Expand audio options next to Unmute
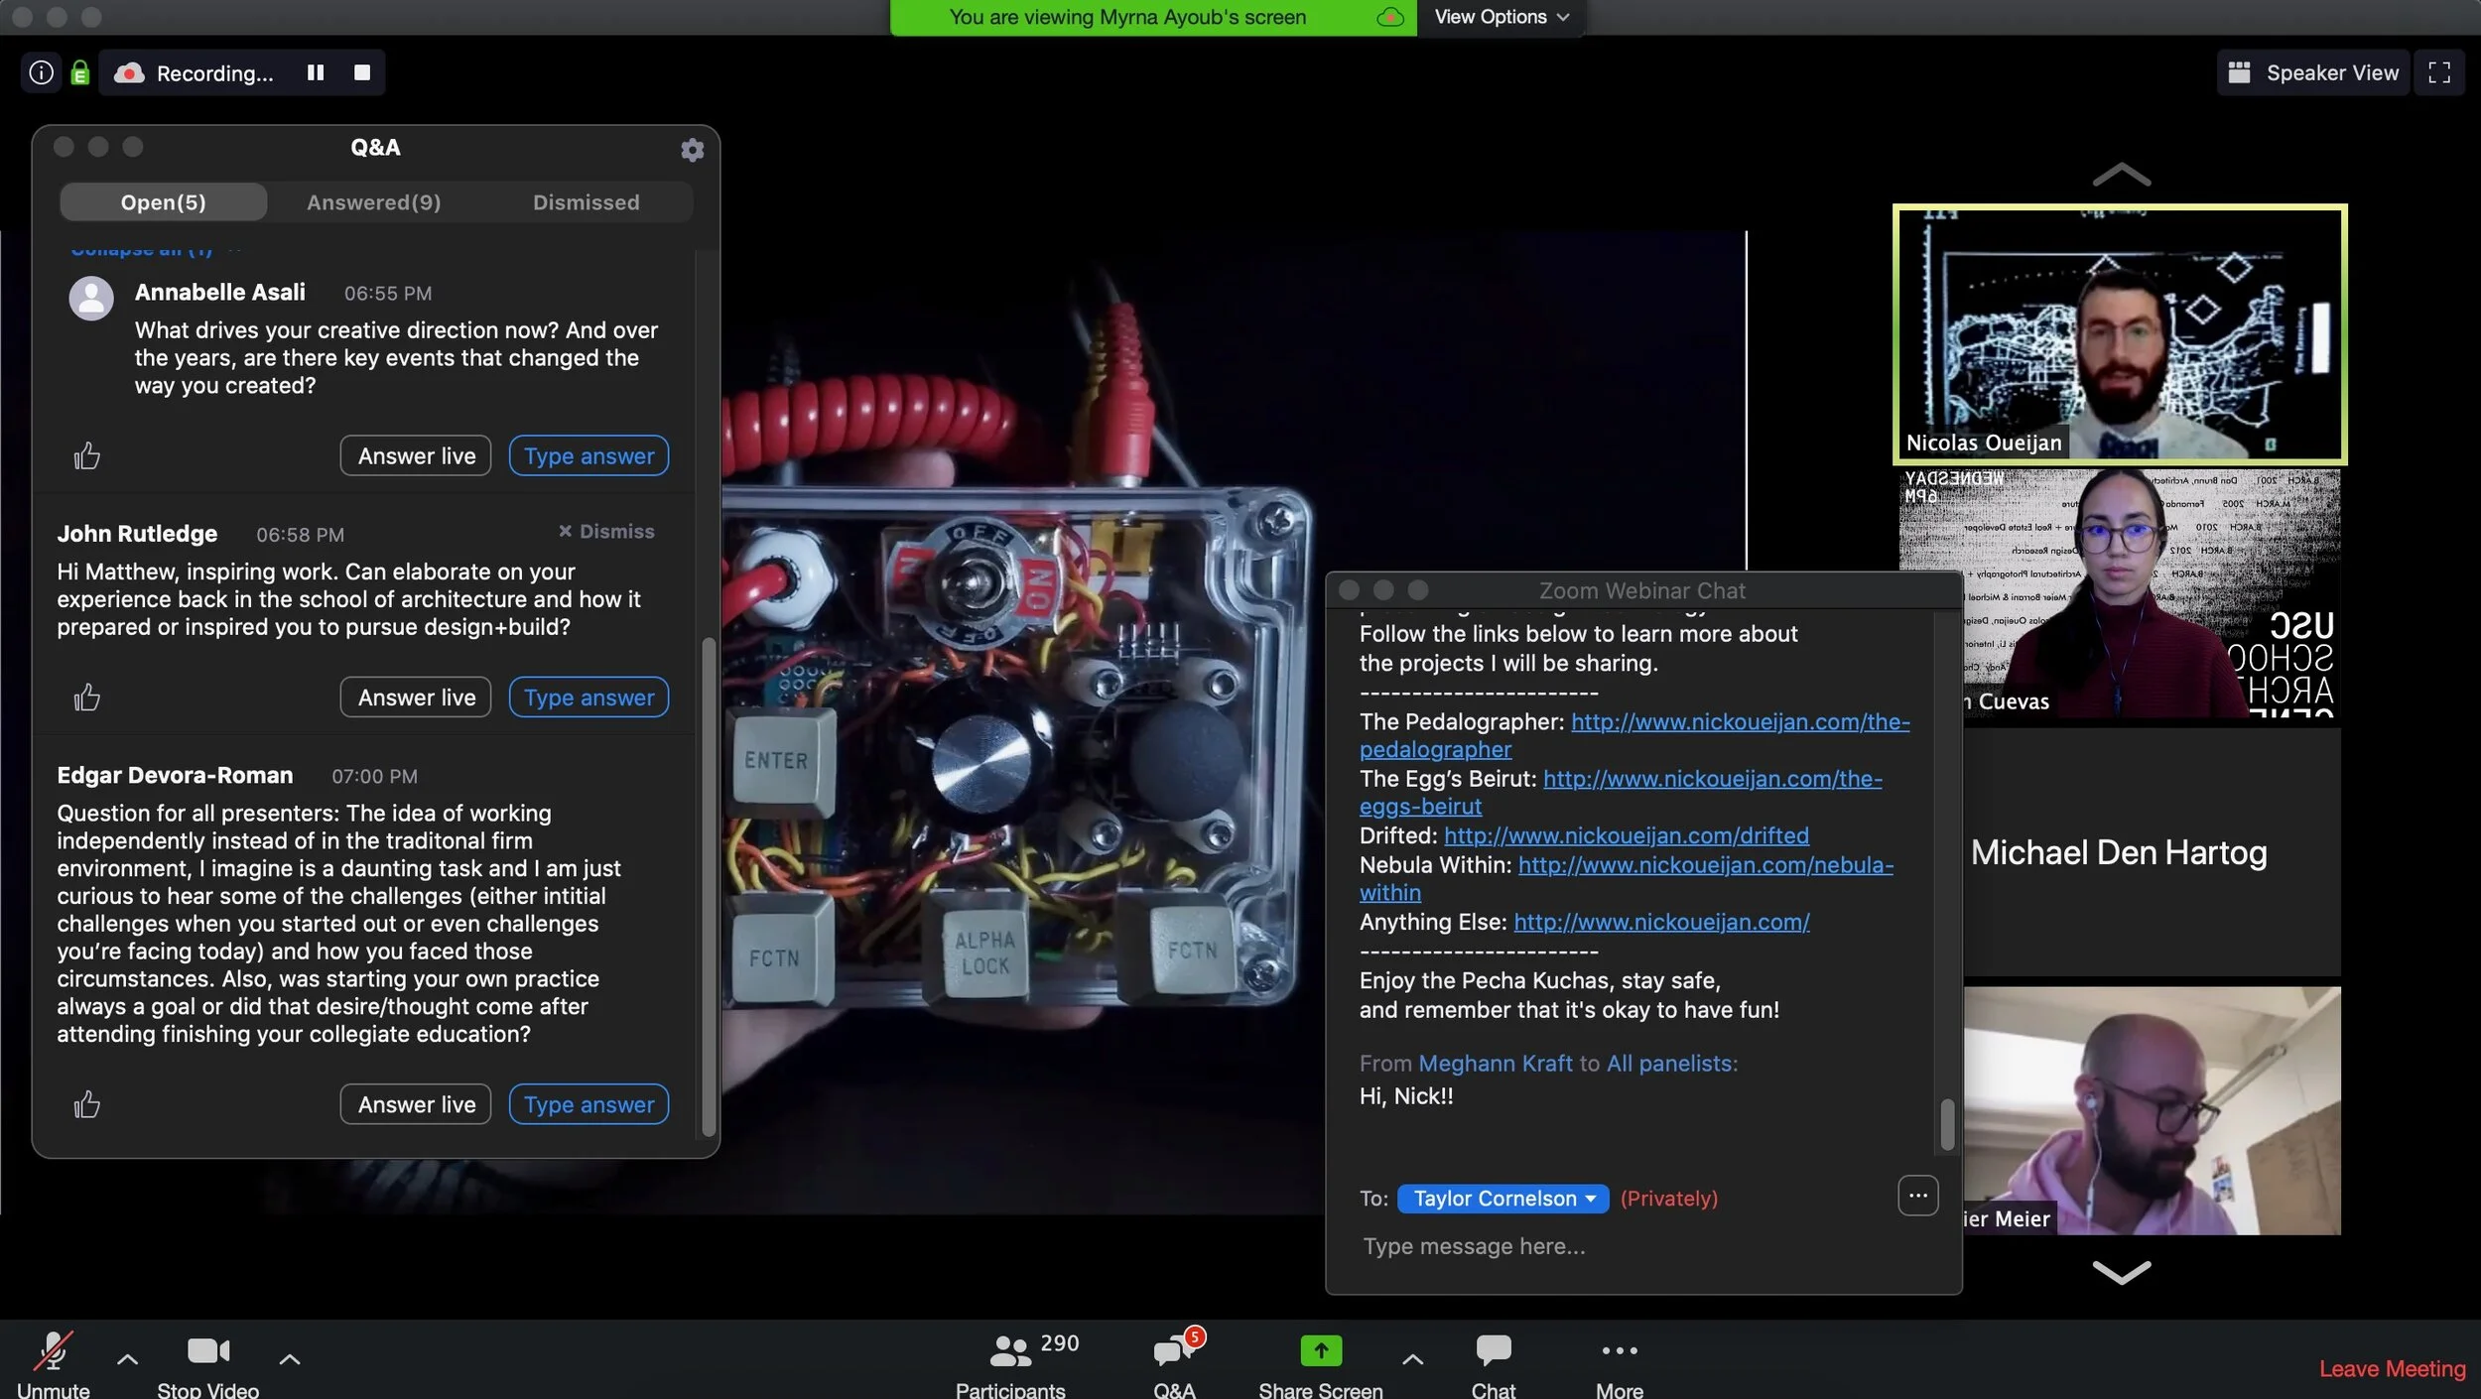This screenshot has height=1399, width=2481. click(x=127, y=1358)
